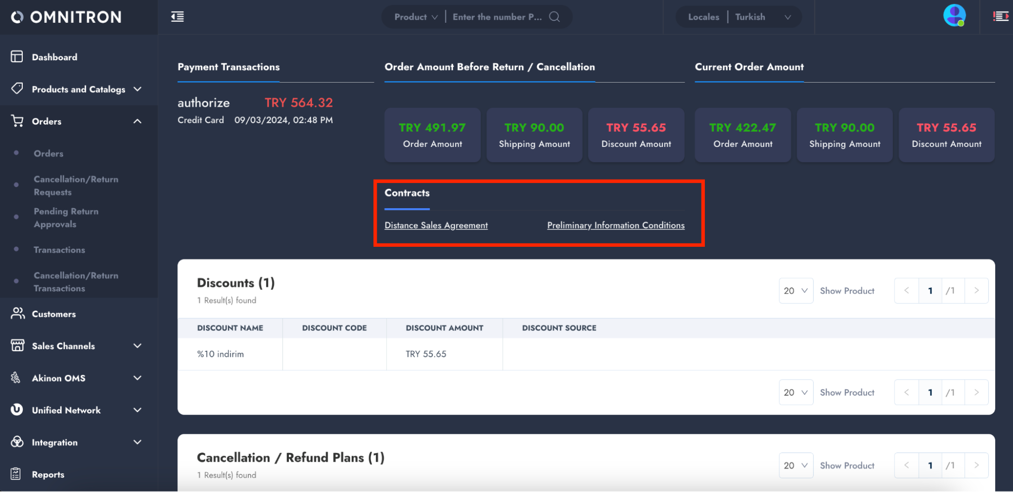Click the Integration icon in sidebar
The height and width of the screenshot is (492, 1013).
point(17,442)
